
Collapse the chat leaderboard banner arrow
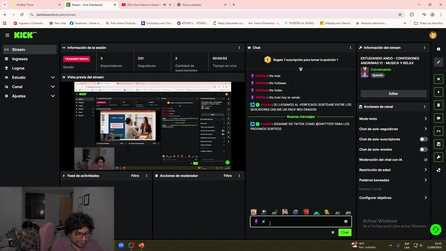coord(301,69)
